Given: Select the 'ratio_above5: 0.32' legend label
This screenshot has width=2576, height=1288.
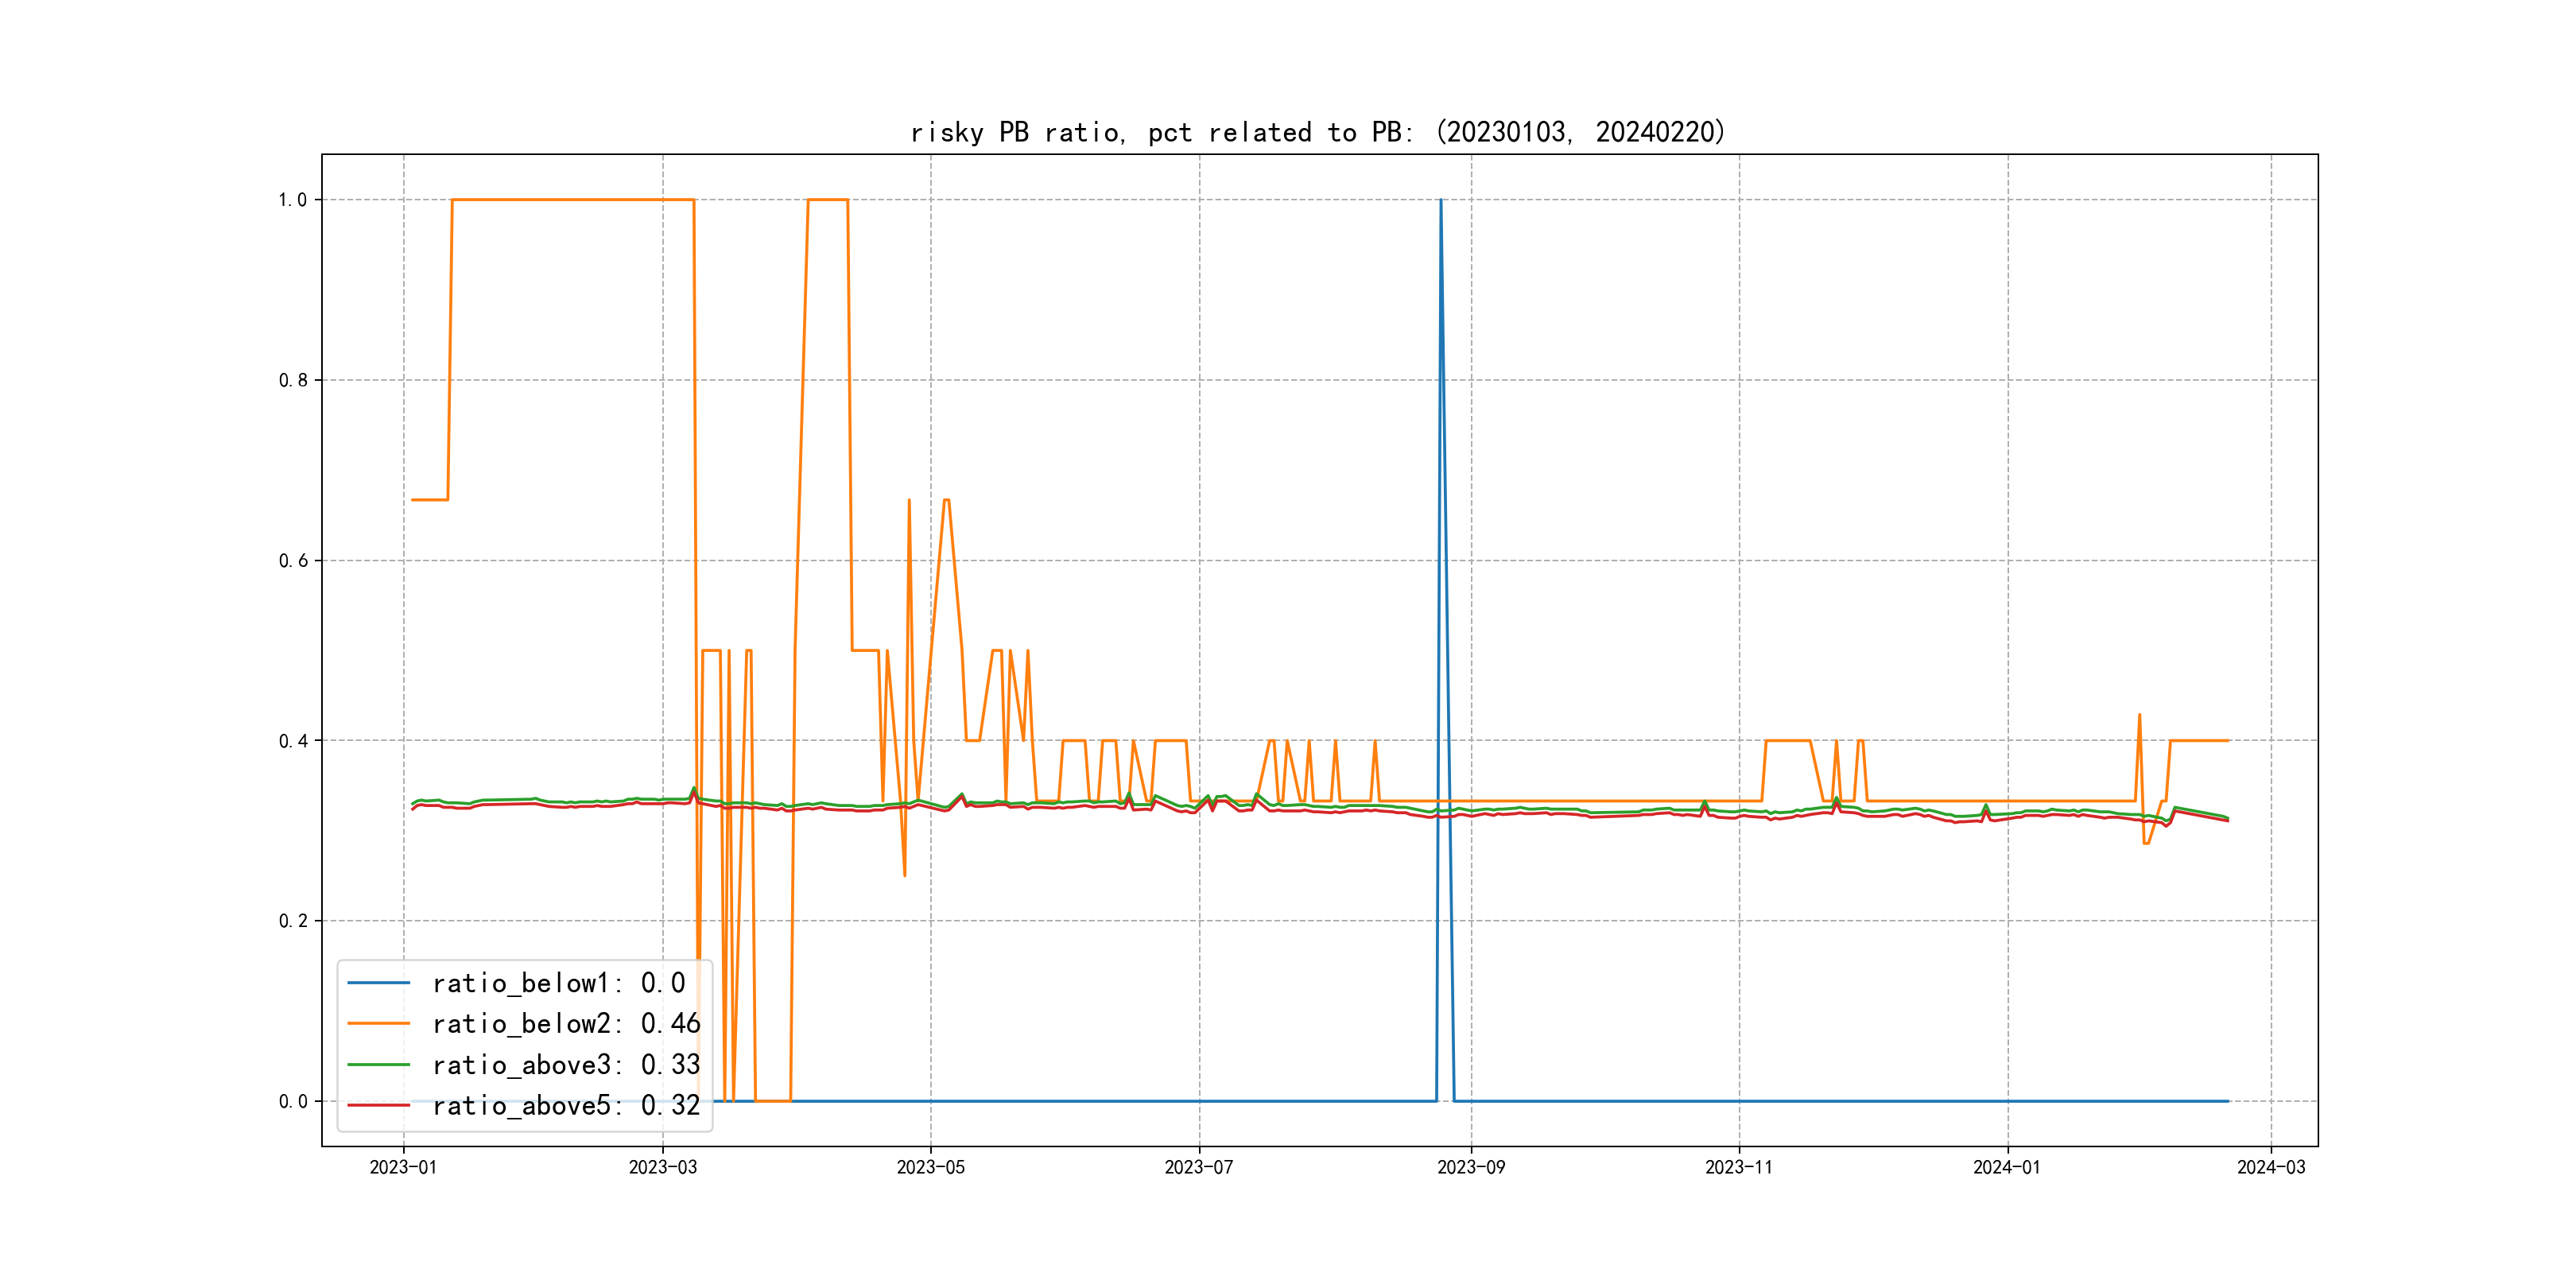Looking at the screenshot, I should point(566,1106).
